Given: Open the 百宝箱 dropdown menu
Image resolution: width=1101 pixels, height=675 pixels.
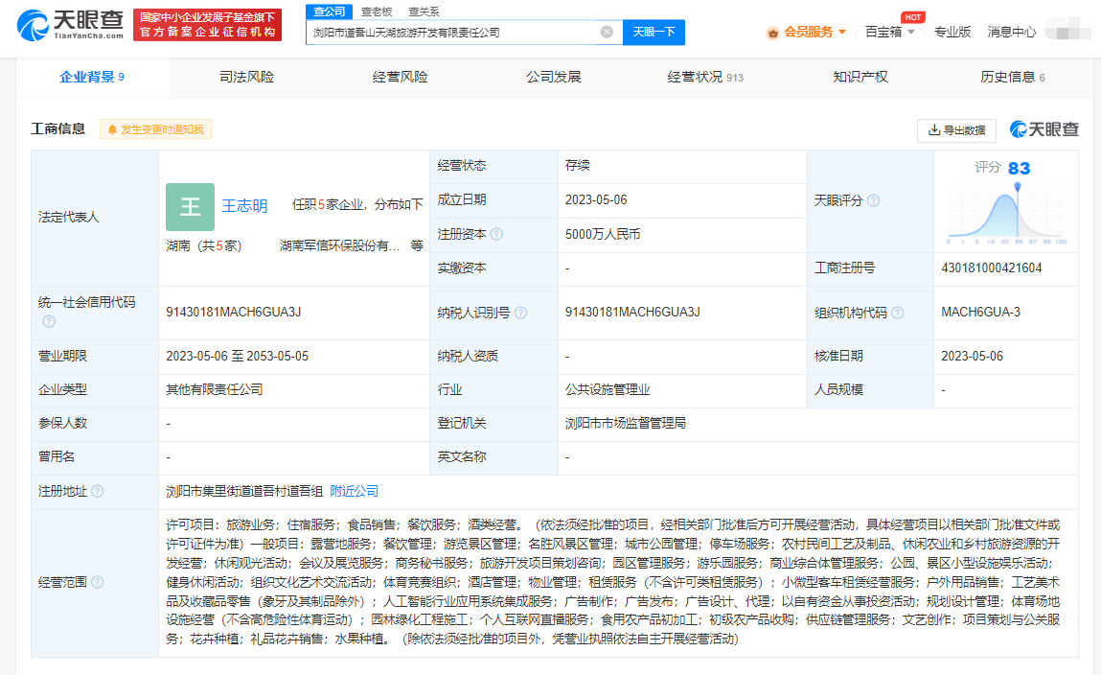Looking at the screenshot, I should [889, 32].
